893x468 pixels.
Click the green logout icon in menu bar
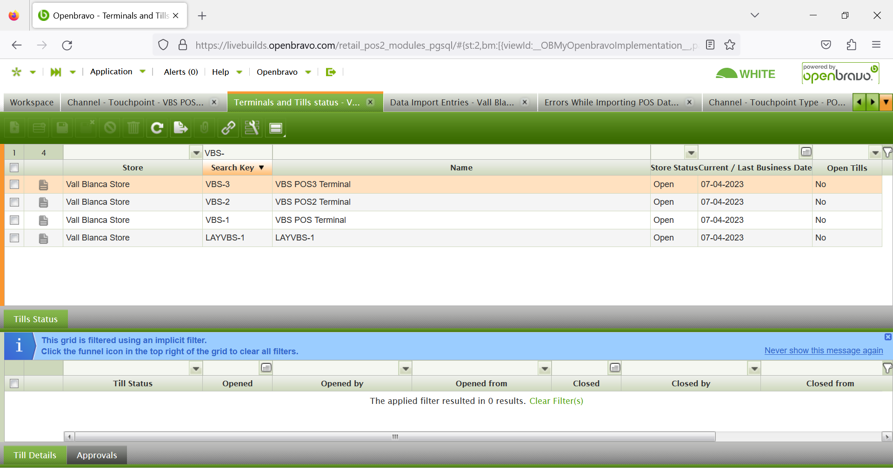[331, 72]
